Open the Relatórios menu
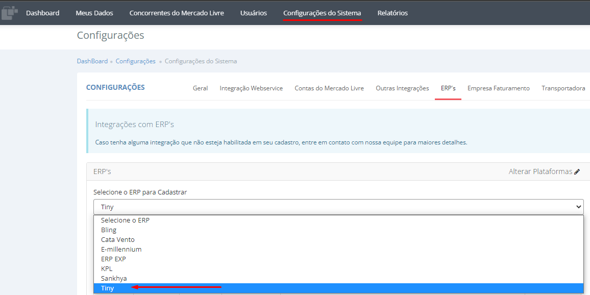The image size is (590, 295). [x=392, y=13]
